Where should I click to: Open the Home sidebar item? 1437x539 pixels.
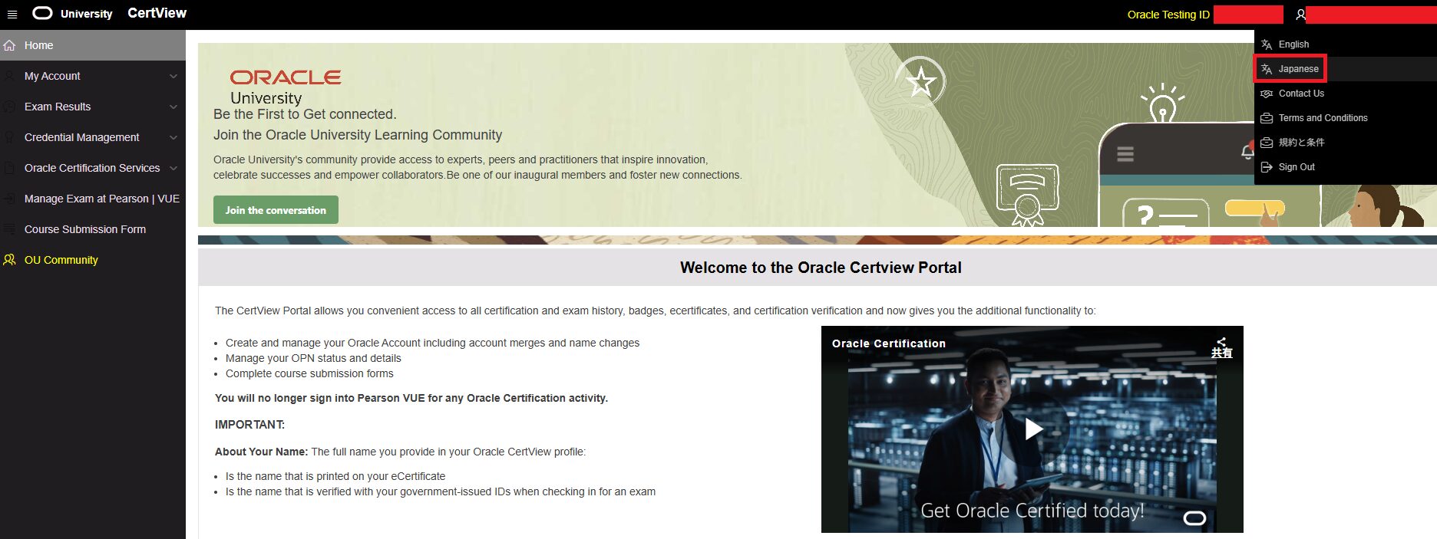tap(93, 45)
